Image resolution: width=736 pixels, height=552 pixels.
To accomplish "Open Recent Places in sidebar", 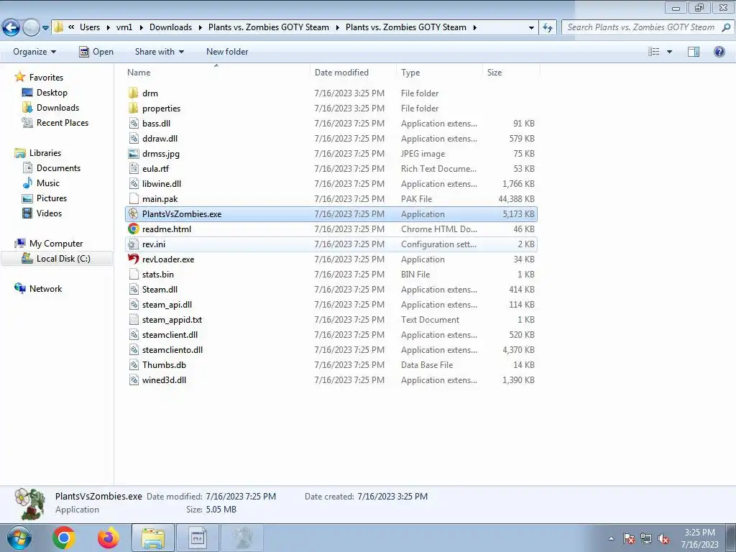I will pos(63,122).
